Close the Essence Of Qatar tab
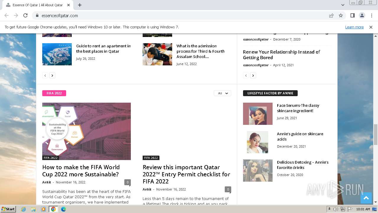This screenshot has height=213, width=378. [x=69, y=5]
